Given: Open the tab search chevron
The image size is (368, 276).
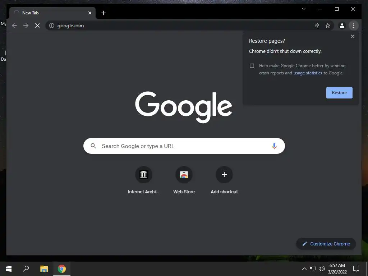Looking at the screenshot, I should click(x=303, y=9).
